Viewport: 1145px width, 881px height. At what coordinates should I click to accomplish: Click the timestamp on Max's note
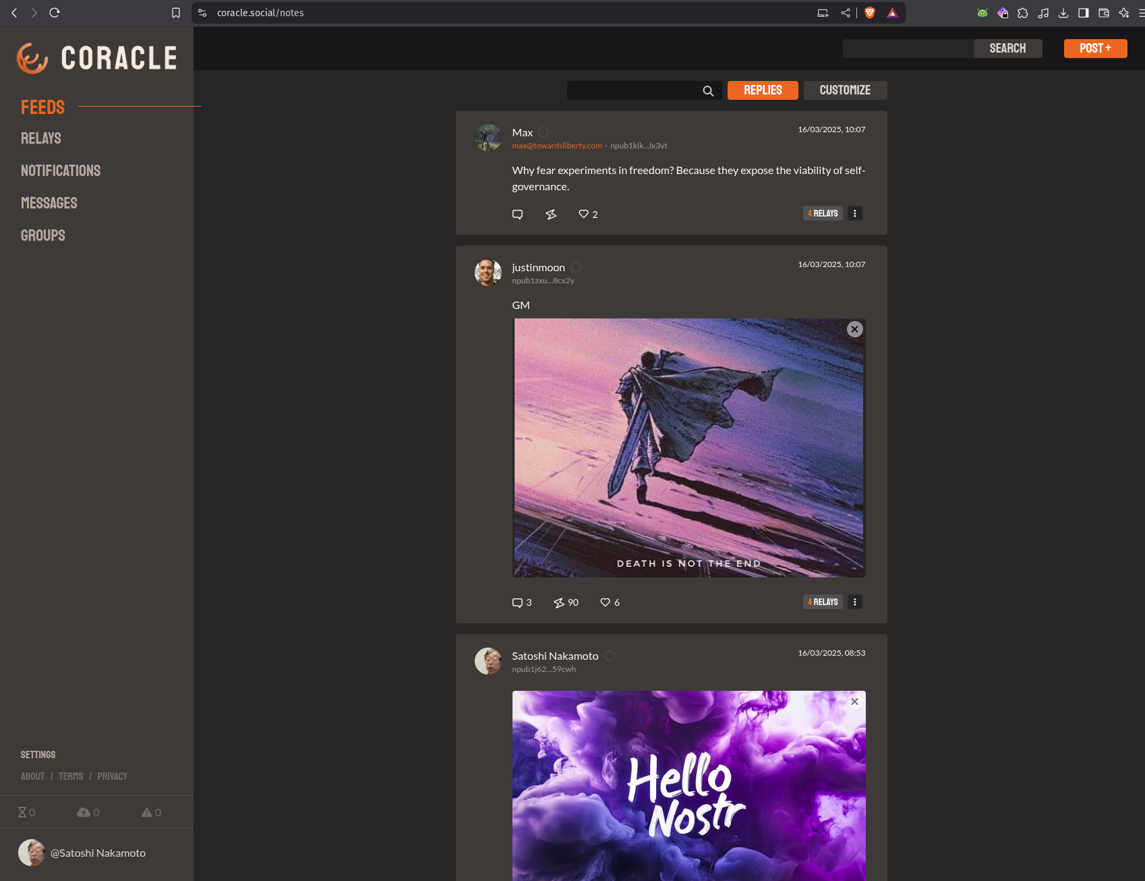click(831, 130)
